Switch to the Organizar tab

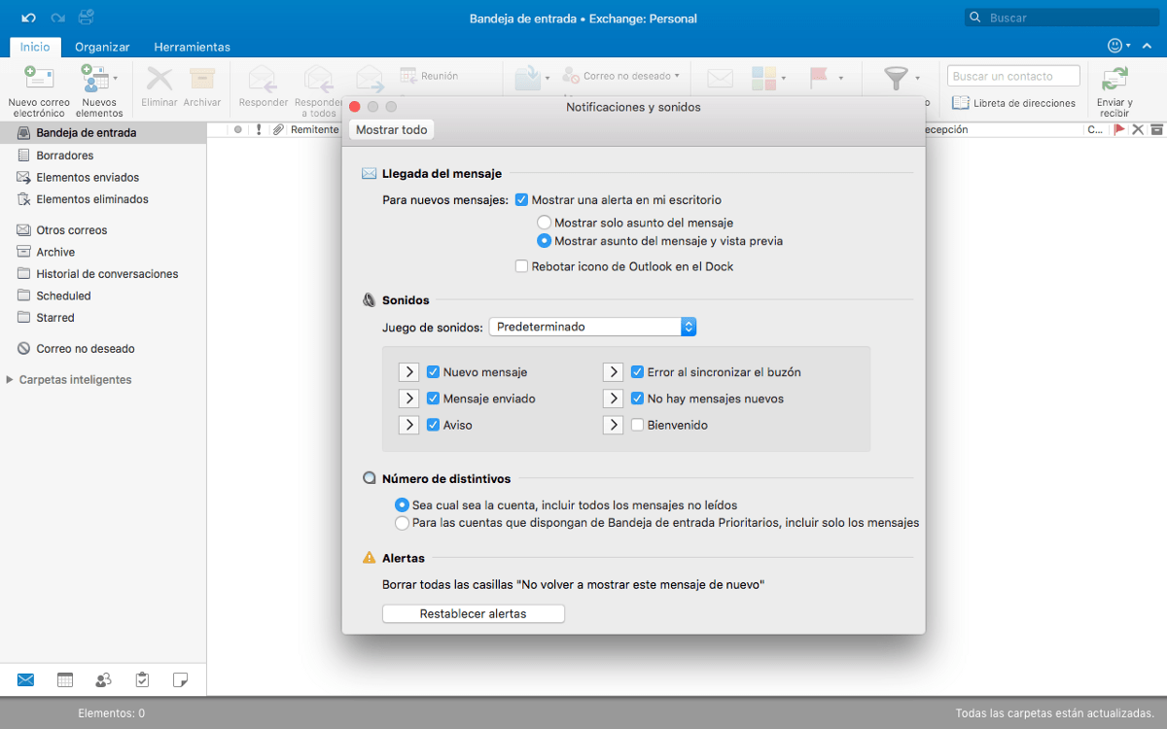[102, 47]
